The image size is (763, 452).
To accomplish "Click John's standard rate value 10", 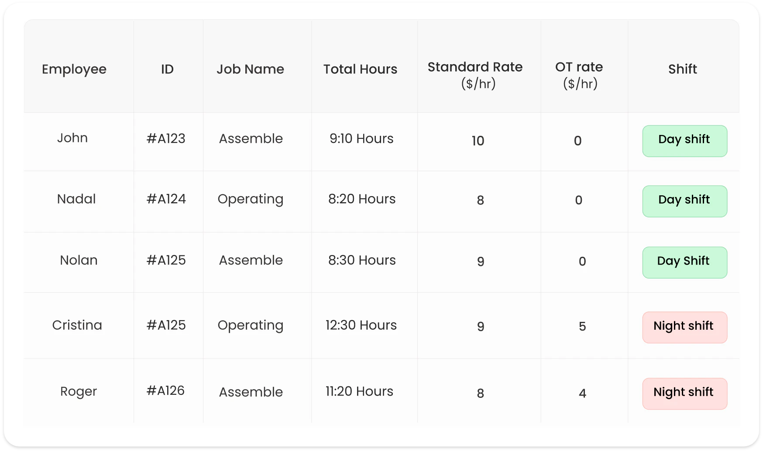I will [478, 141].
